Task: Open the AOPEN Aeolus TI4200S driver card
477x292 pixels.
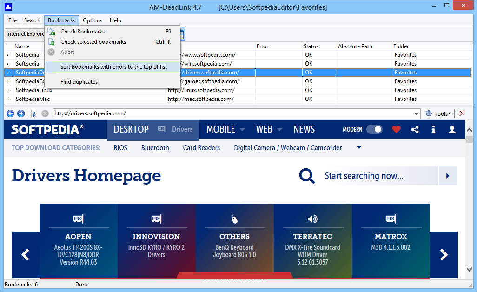Action: (79, 241)
